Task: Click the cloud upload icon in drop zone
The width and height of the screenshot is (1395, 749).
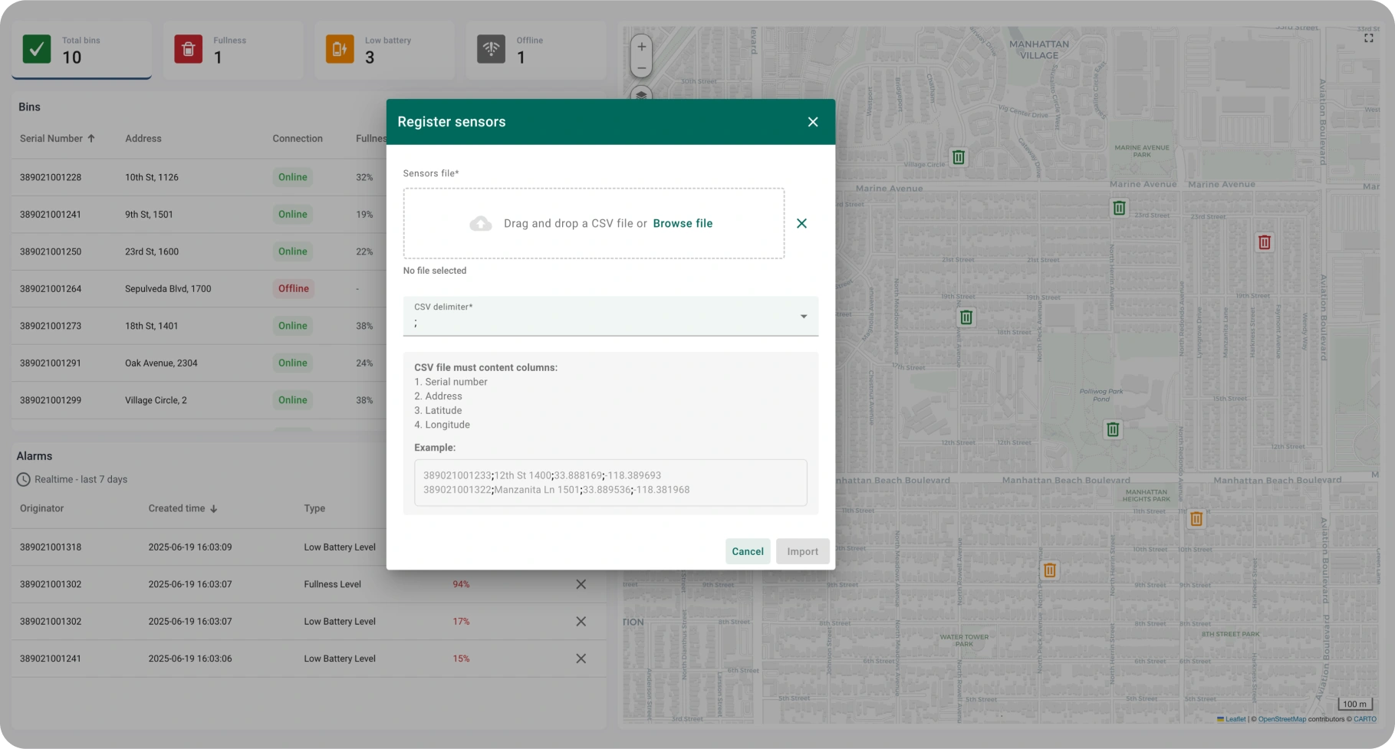Action: pyautogui.click(x=481, y=223)
